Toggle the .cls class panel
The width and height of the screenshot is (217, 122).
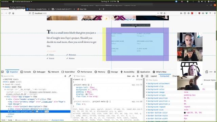(133, 76)
